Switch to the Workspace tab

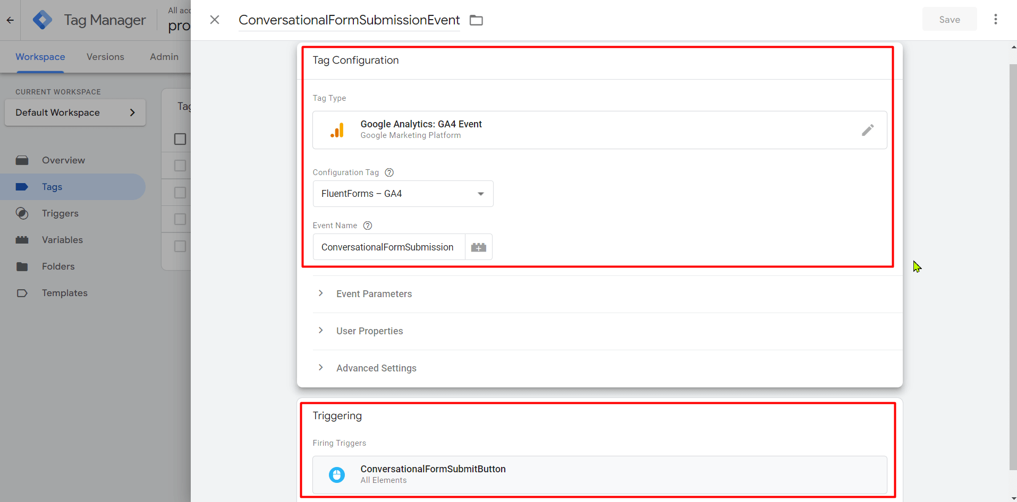pyautogui.click(x=40, y=57)
